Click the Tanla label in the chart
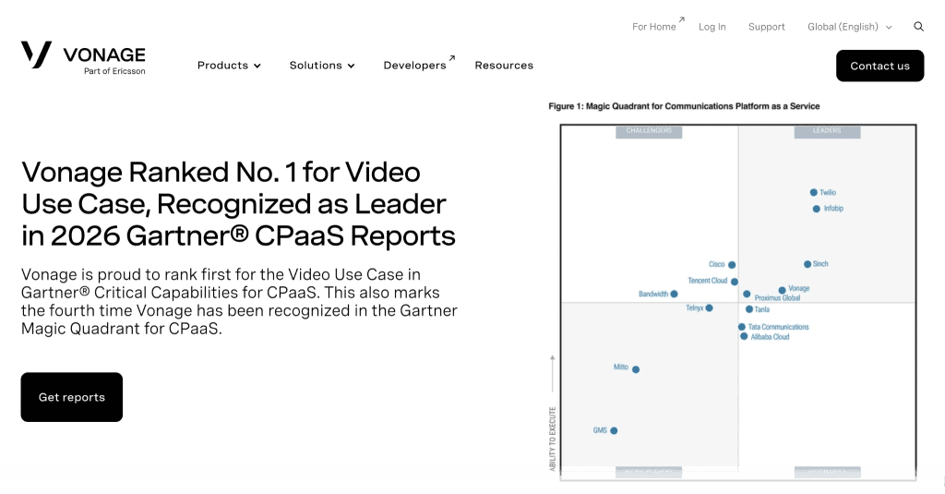Screen dimensions: 945x494 [761, 309]
